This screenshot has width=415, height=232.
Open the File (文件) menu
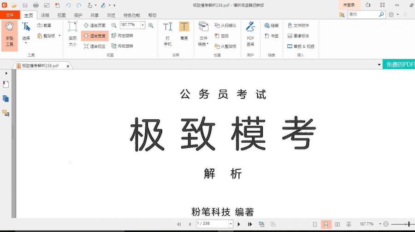10,15
